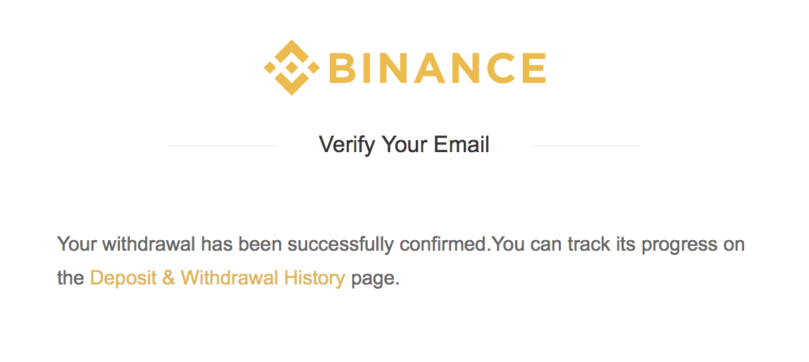809x362 pixels.
Task: Click the Binance diamond logo icon
Action: pyautogui.click(x=291, y=68)
